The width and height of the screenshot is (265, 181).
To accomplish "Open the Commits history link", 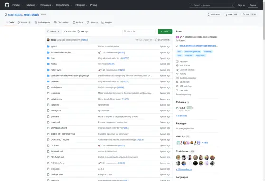I will tap(162, 40).
